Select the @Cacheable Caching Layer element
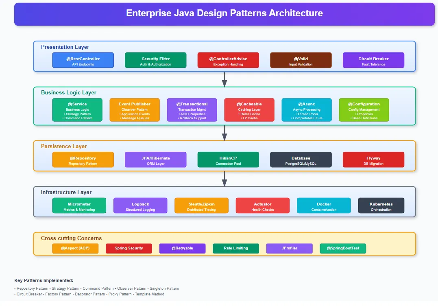Image resolution: width=438 pixels, height=306 pixels. click(x=249, y=110)
